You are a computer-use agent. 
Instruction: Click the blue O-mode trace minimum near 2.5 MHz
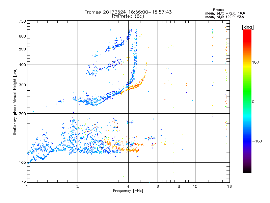click(94, 105)
